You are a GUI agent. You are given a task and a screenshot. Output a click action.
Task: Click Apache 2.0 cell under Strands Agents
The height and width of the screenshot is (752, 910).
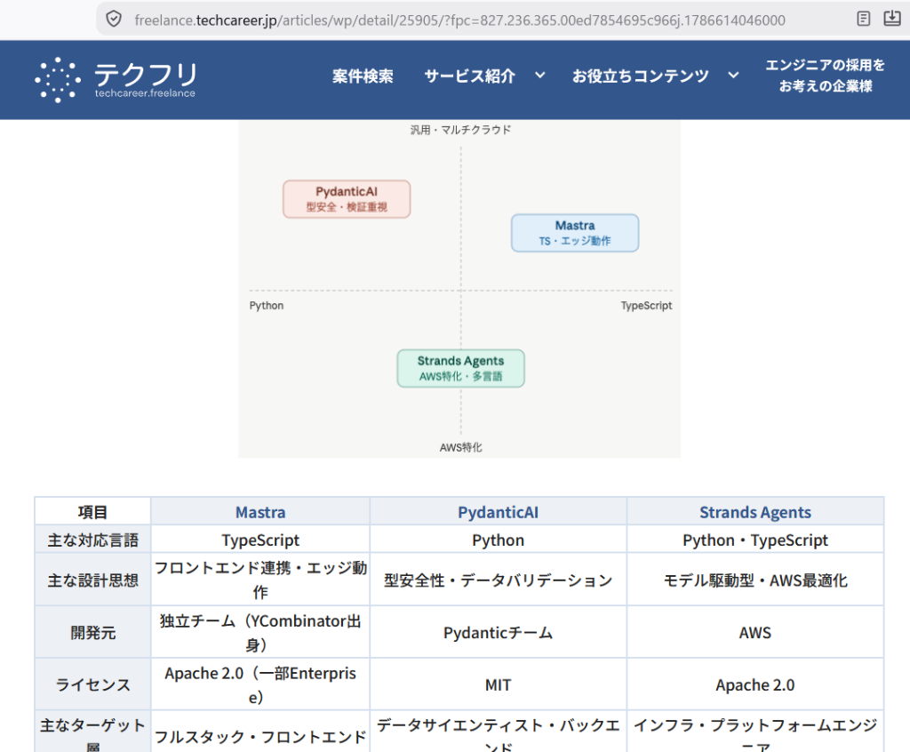coord(755,684)
